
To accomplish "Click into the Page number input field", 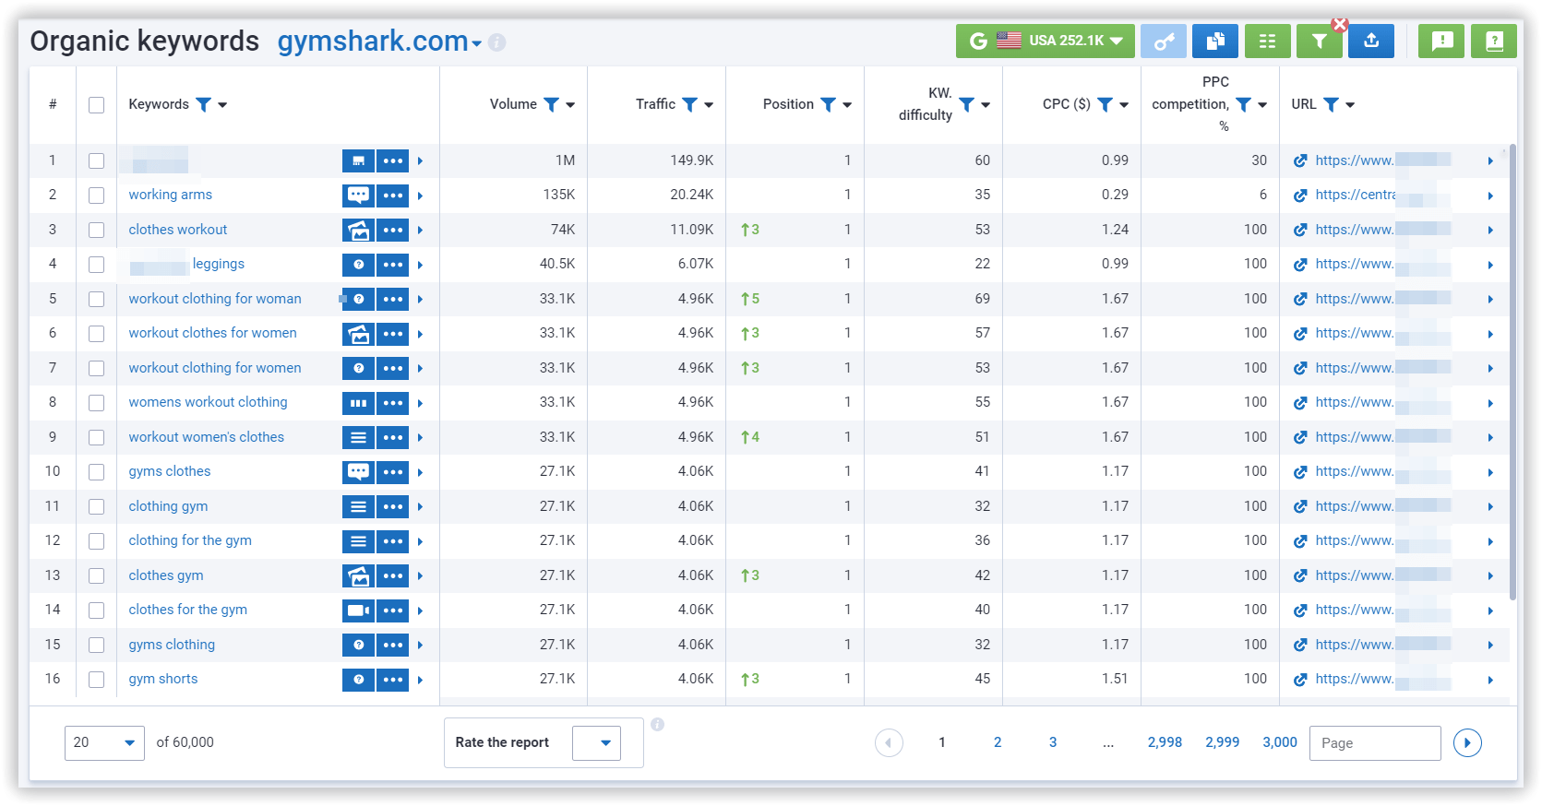I will coord(1375,743).
